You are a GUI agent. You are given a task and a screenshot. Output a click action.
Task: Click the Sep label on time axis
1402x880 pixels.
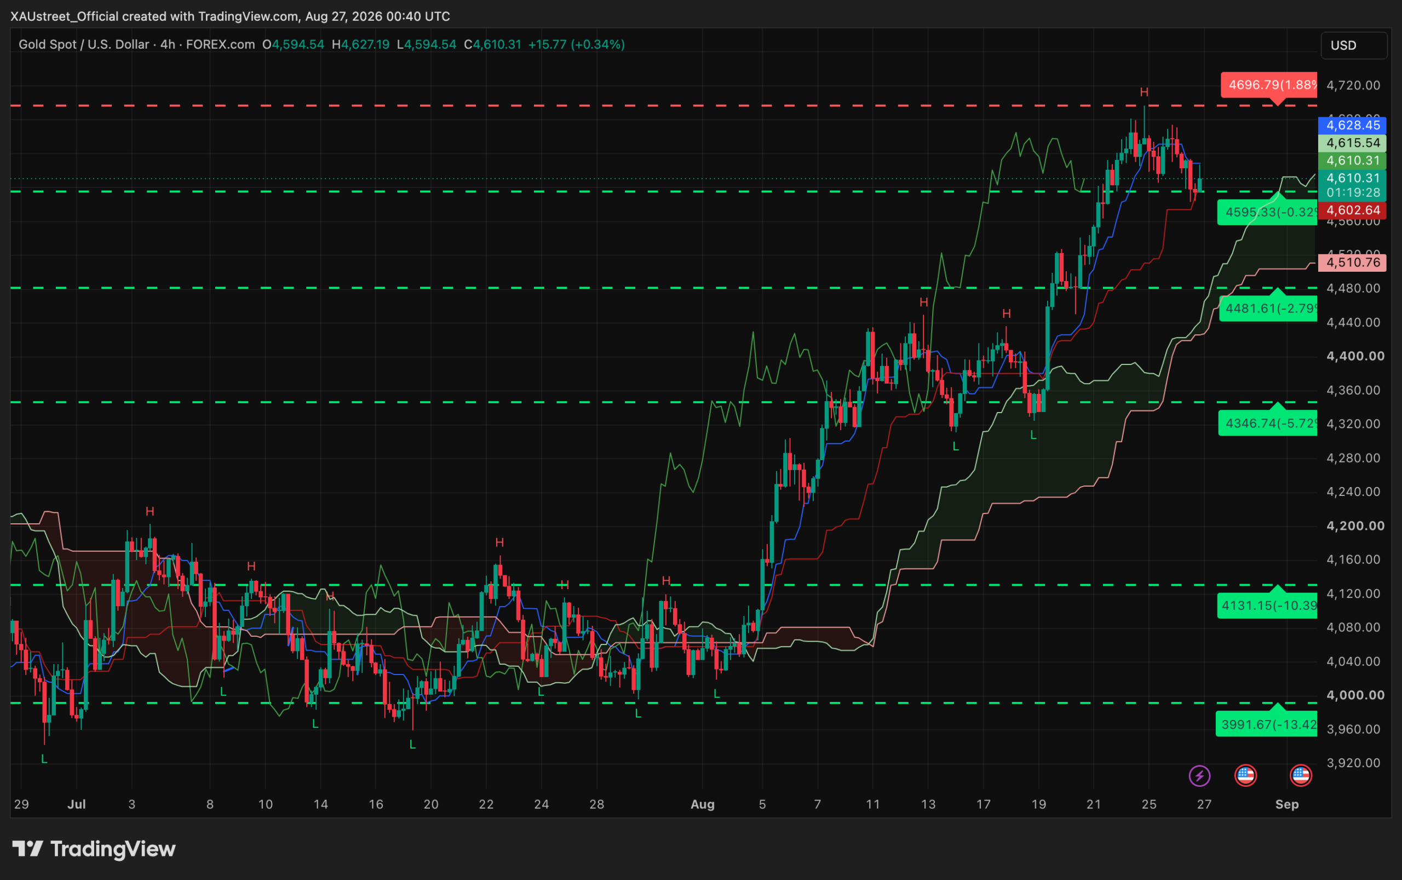click(1287, 804)
